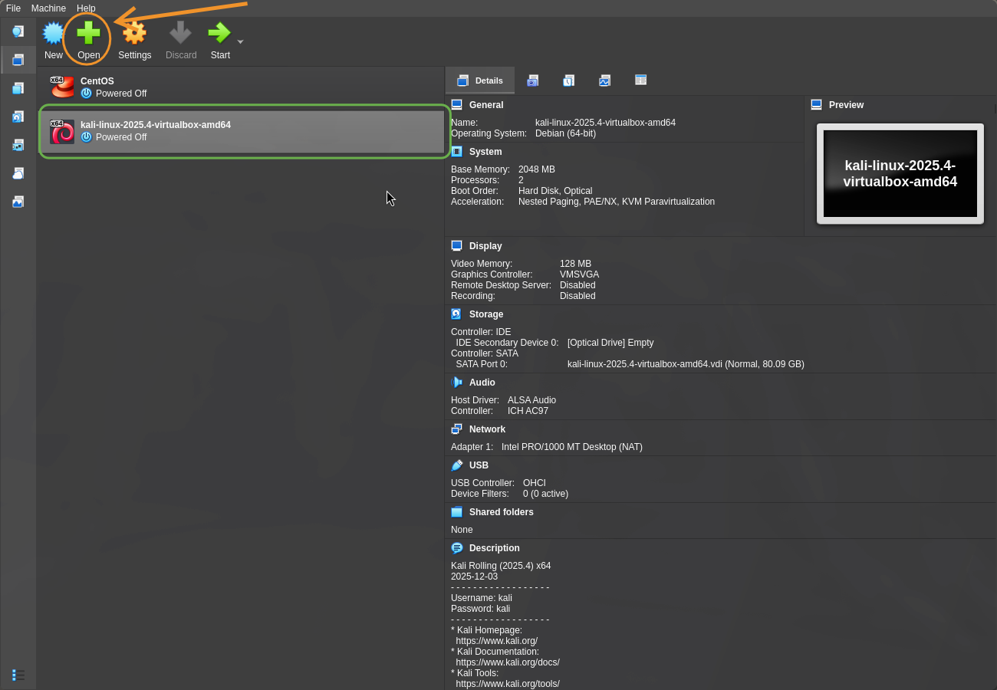The width and height of the screenshot is (997, 690).
Task: Click the Name value kali-linux-2025.4-virtualbox-amd64 in General
Action: [605, 123]
